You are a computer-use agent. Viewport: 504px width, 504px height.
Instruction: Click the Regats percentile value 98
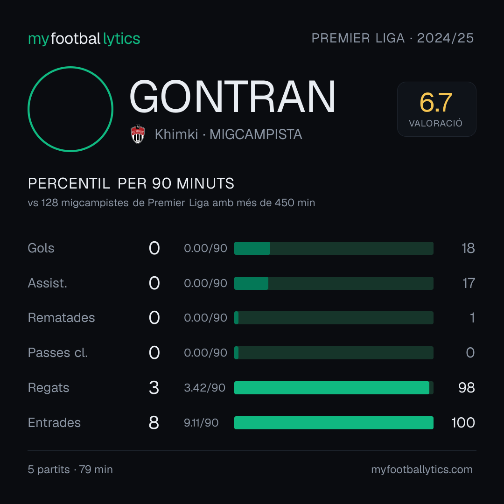point(466,388)
